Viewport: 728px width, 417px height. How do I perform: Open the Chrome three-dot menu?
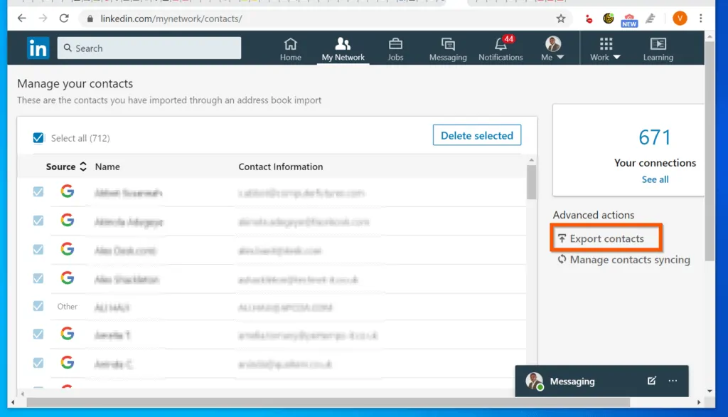pyautogui.click(x=700, y=19)
